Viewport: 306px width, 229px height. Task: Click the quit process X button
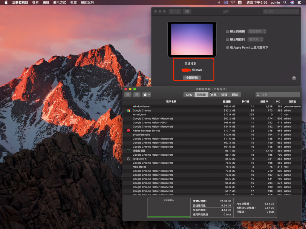point(128,95)
